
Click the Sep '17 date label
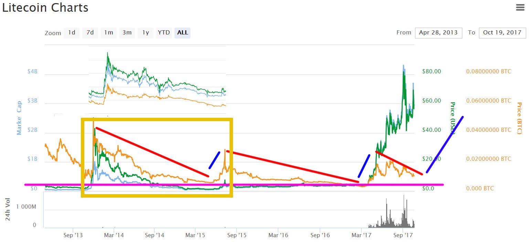(x=403, y=236)
